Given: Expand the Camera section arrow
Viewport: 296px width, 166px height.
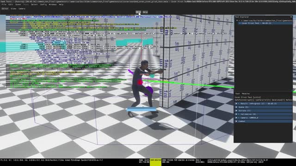Looking at the screenshot, I should [x=236, y=118].
